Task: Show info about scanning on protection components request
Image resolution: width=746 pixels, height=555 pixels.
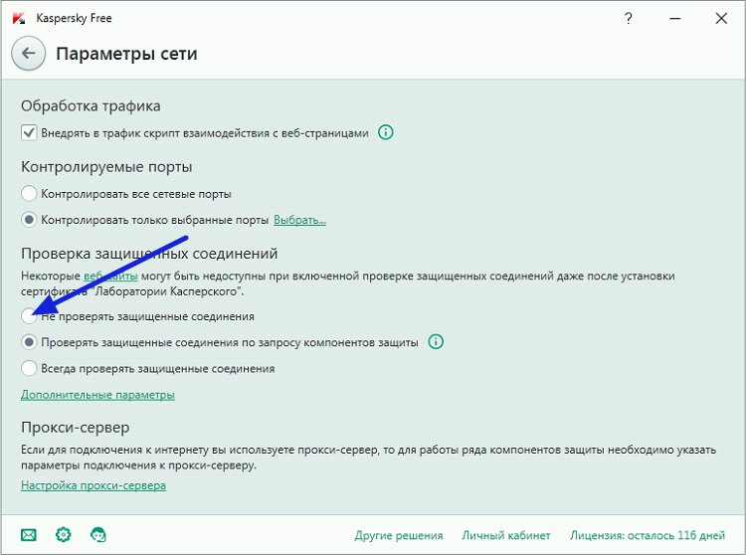Action: point(436,341)
